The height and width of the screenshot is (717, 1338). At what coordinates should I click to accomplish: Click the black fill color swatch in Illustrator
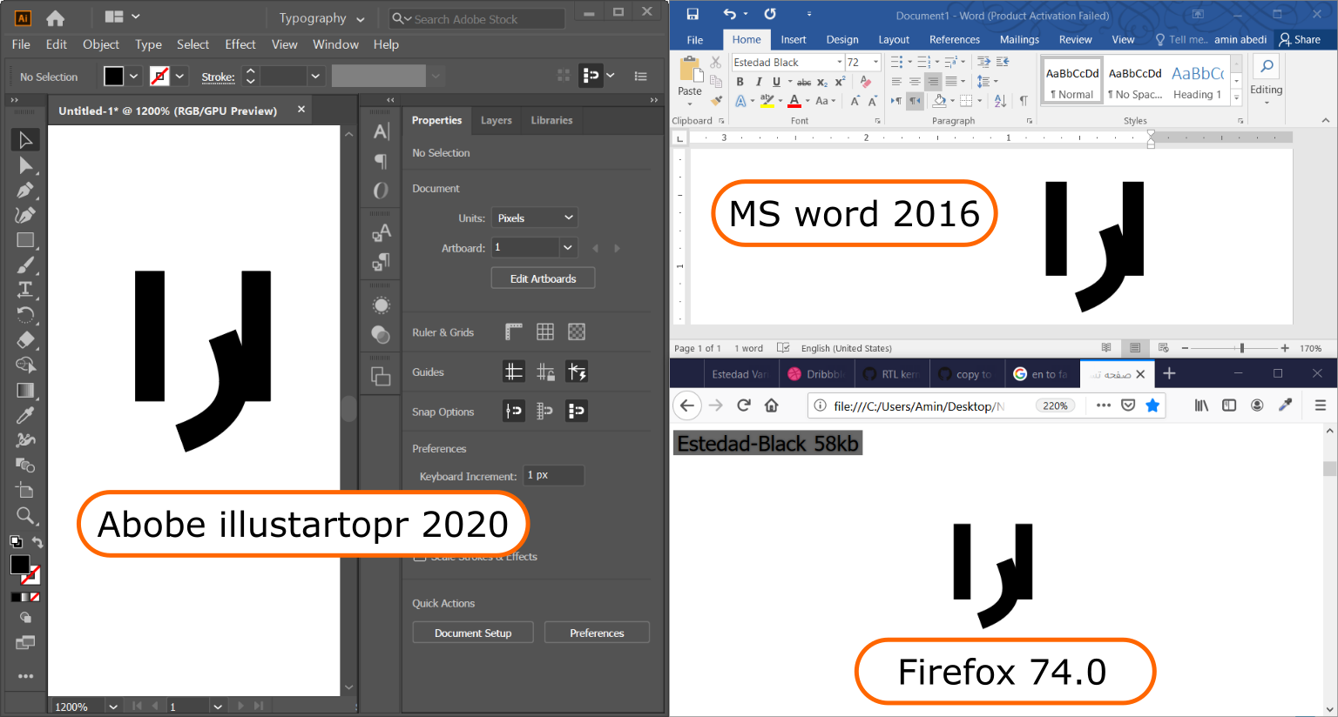tap(19, 564)
